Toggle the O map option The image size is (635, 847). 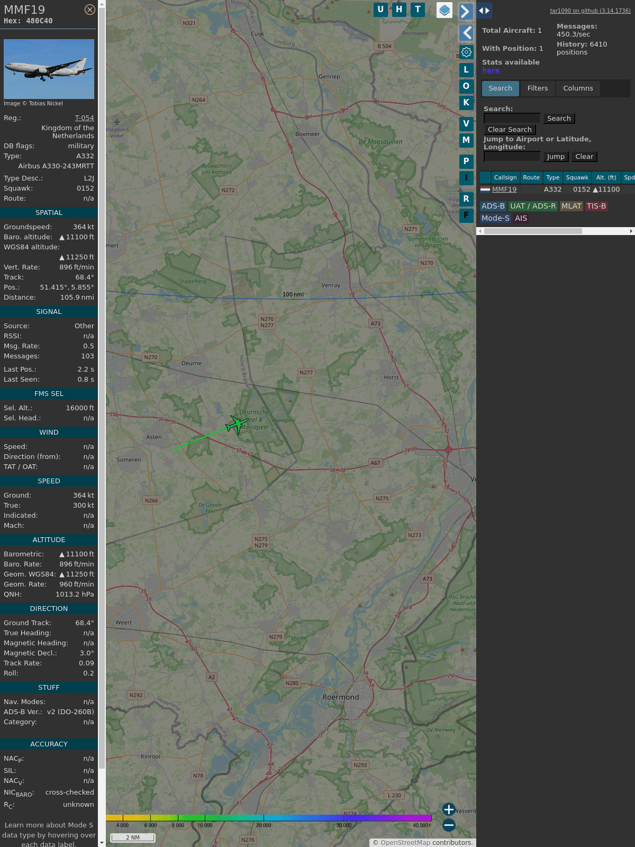pos(466,86)
